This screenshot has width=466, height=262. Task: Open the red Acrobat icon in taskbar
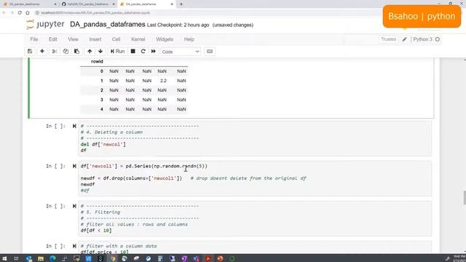pyautogui.click(x=208, y=258)
